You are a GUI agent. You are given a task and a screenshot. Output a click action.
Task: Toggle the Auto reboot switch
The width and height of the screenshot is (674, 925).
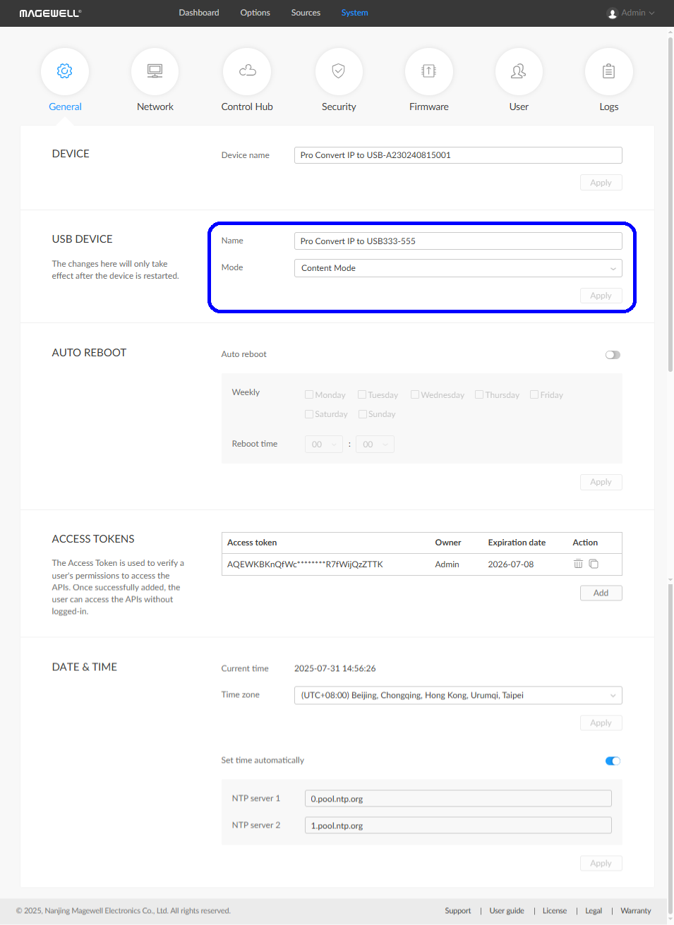613,355
